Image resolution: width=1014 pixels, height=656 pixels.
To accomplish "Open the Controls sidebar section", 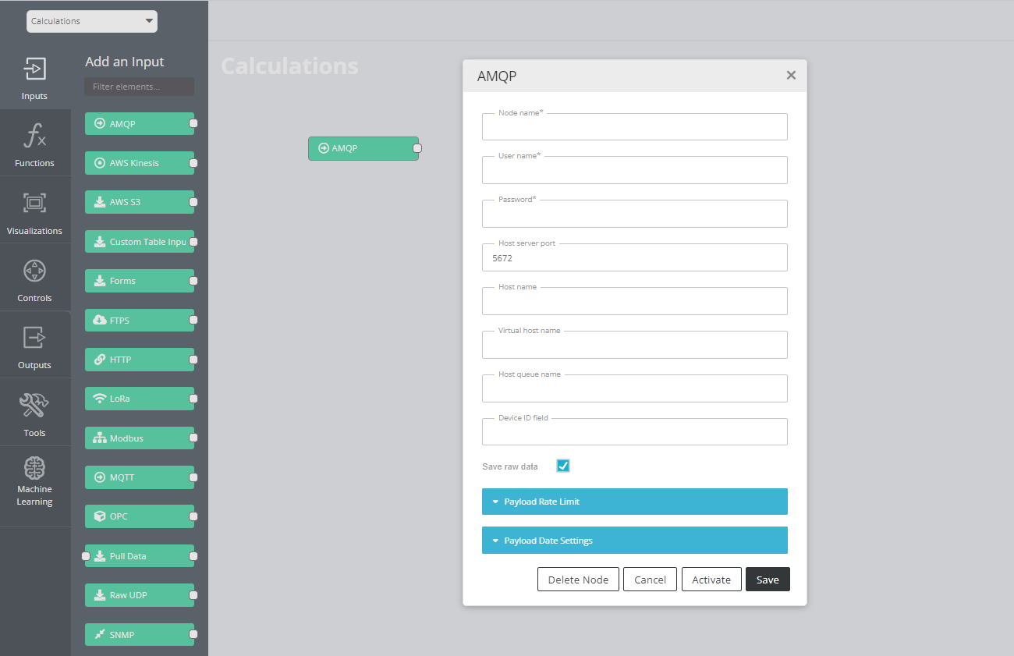I will [x=35, y=278].
